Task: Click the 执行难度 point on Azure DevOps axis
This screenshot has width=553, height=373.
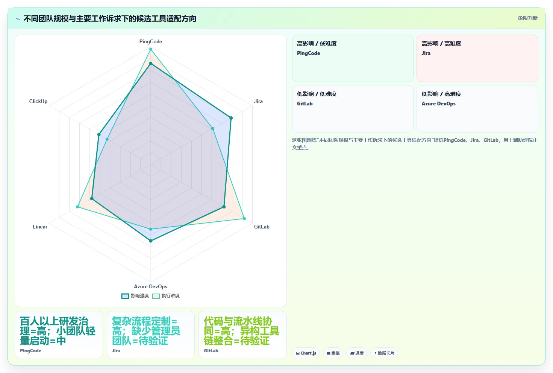Action: point(151,229)
